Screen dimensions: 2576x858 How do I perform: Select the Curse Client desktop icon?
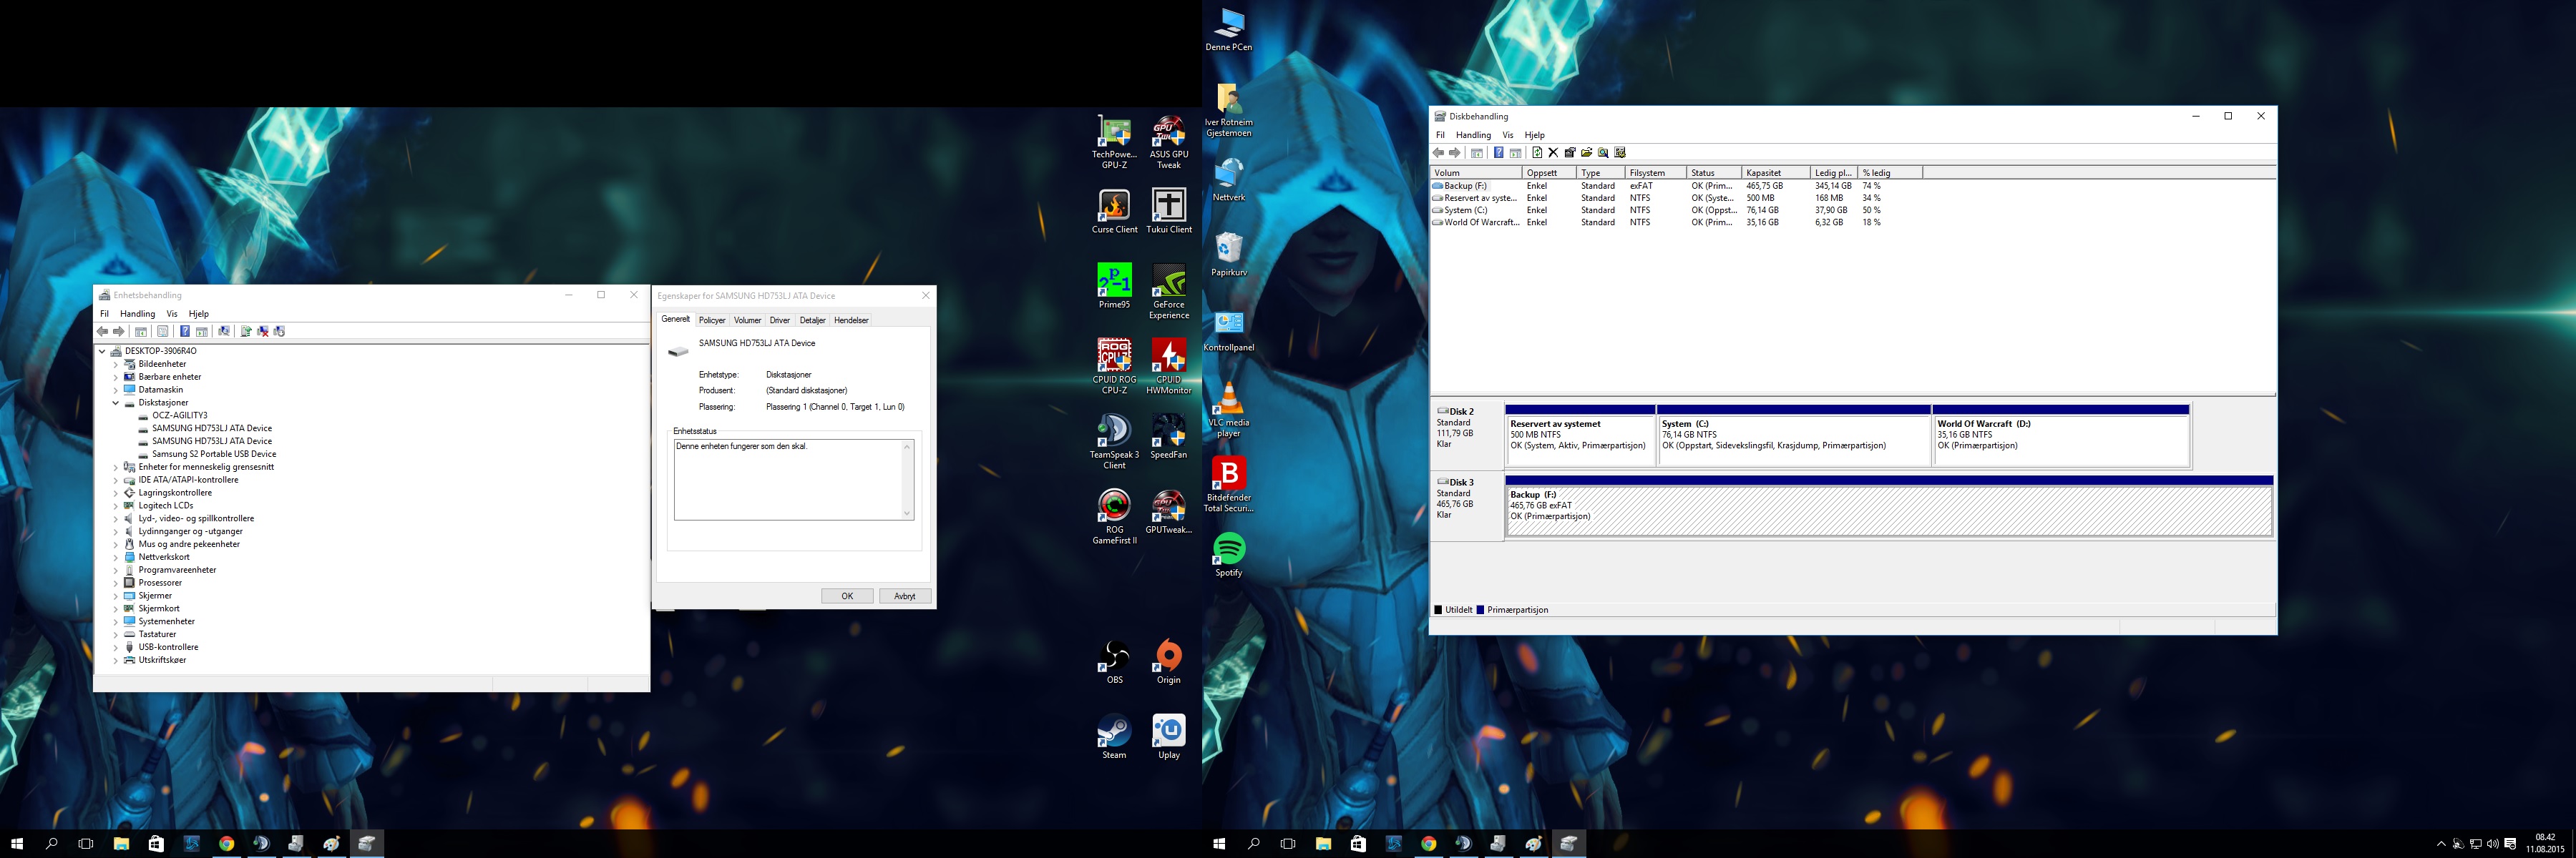pyautogui.click(x=1114, y=211)
